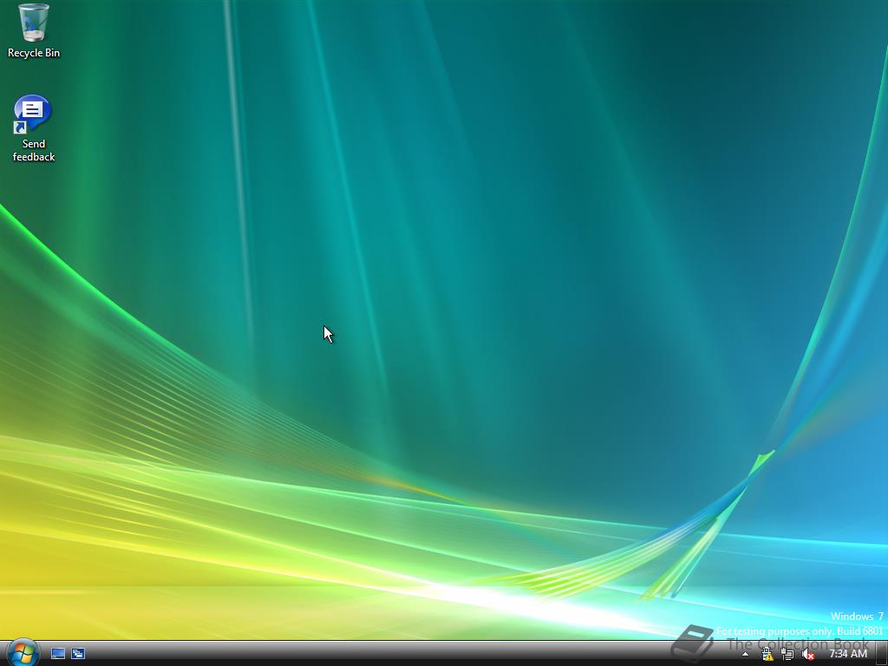888x666 pixels.
Task: Click the Switch between windows icon
Action: click(x=78, y=654)
